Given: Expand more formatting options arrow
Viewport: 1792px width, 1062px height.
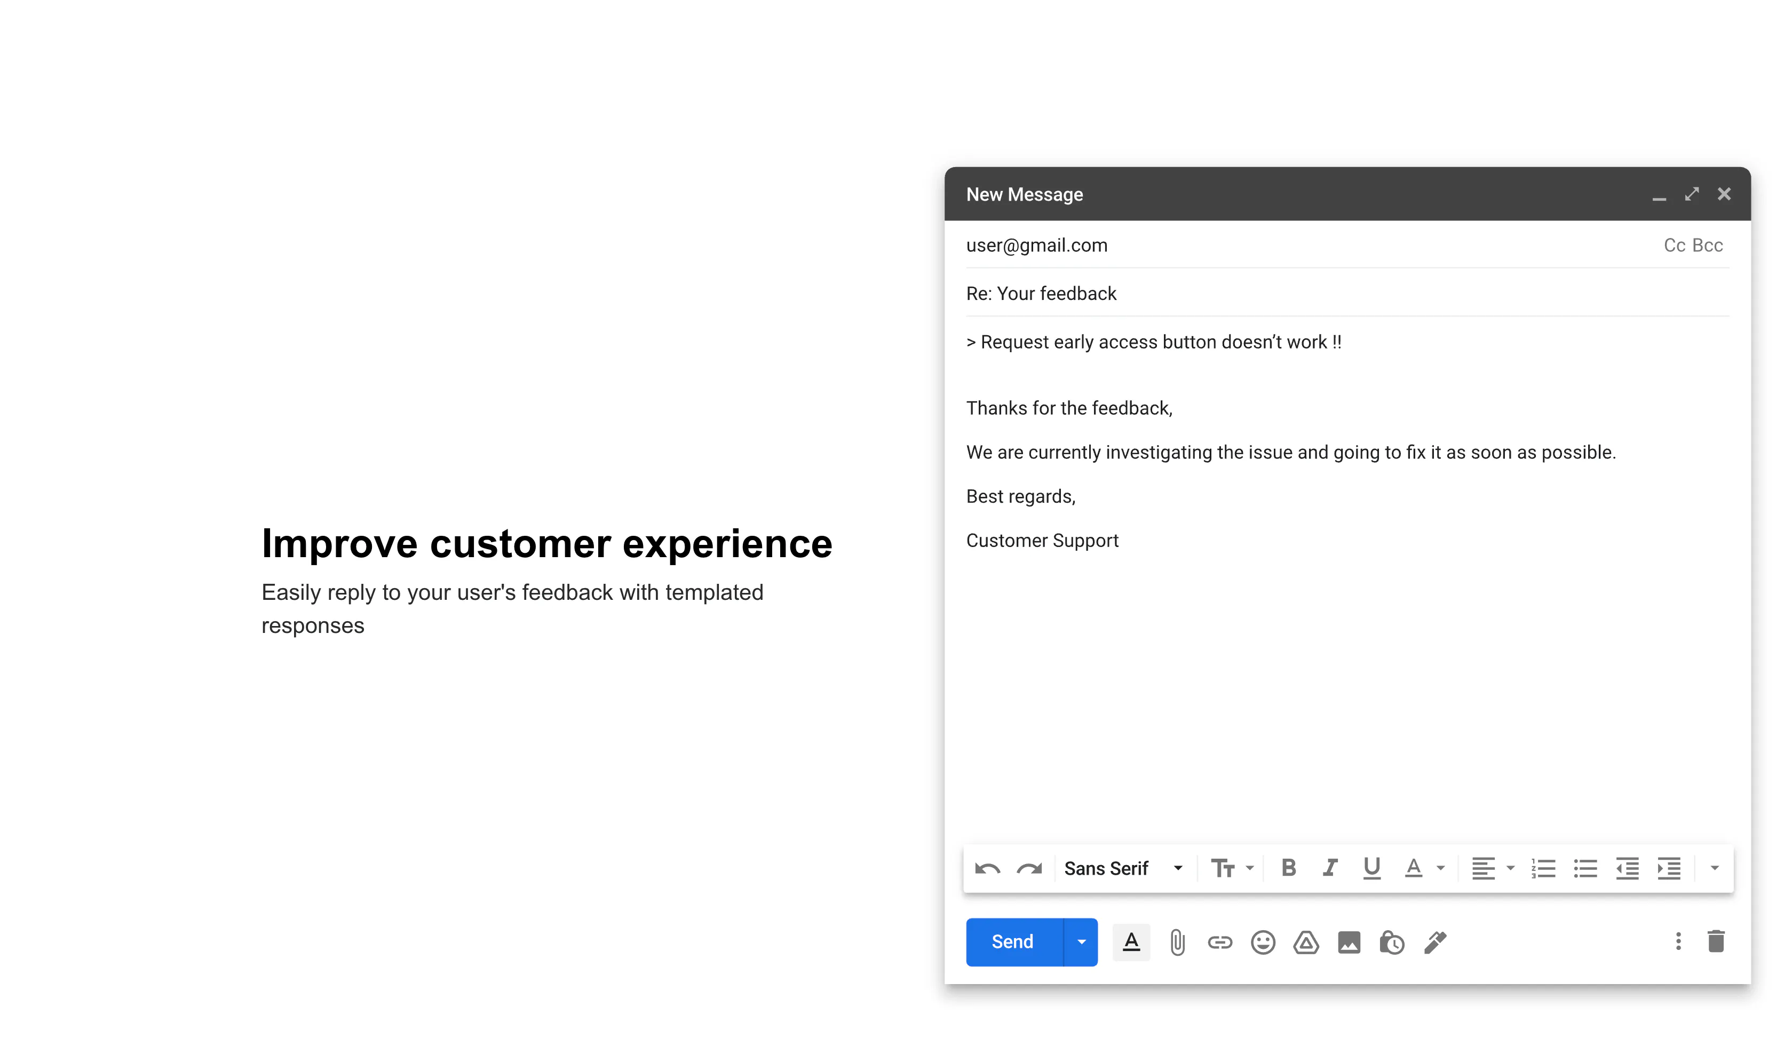Looking at the screenshot, I should [1715, 868].
